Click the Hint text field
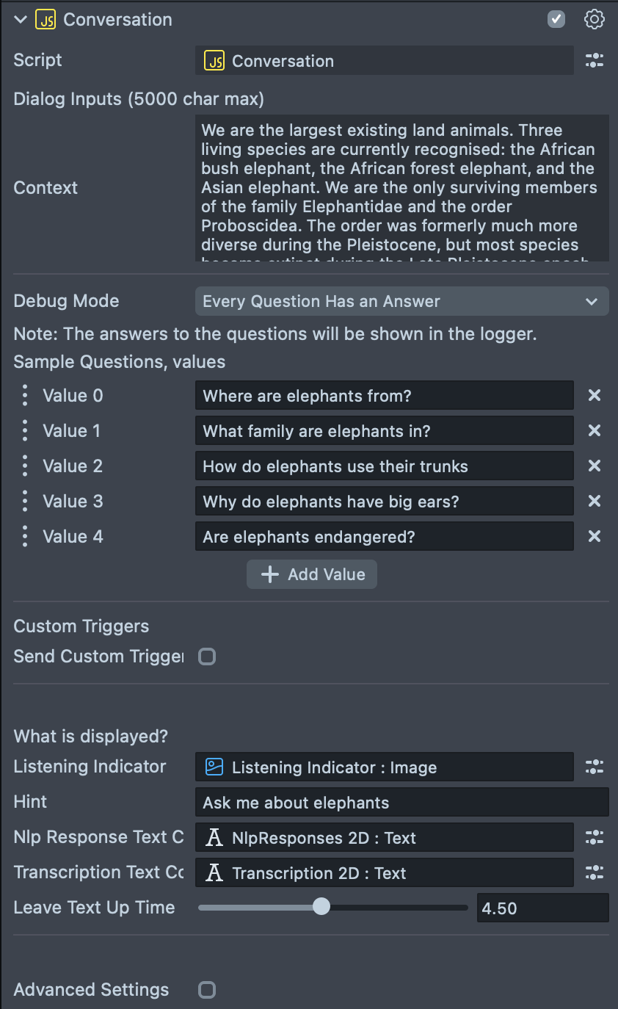The image size is (618, 1009). 401,803
